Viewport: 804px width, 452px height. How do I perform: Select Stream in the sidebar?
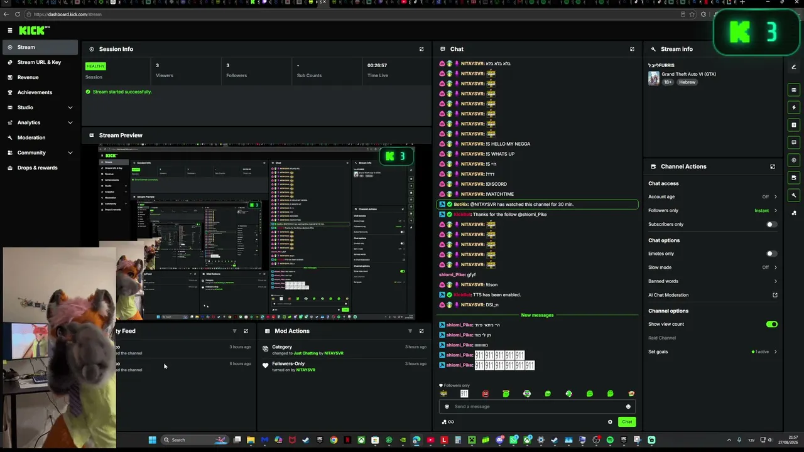40,47
